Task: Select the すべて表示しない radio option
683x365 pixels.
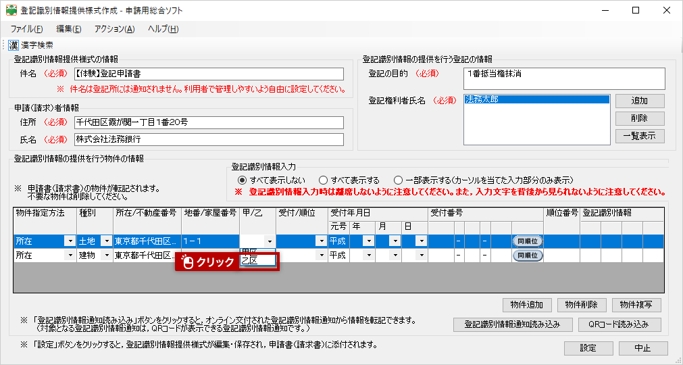Action: 272,180
